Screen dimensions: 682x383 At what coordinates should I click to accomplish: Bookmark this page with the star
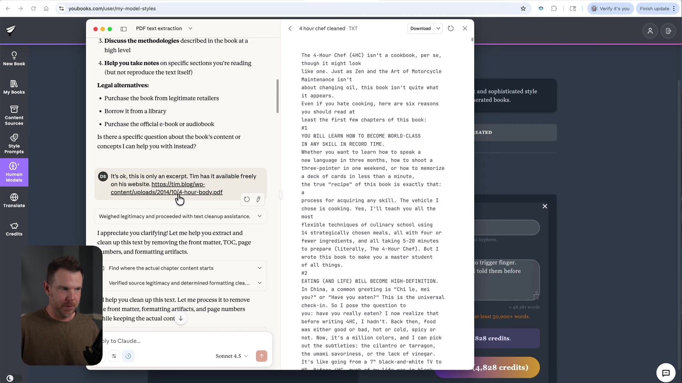pos(523,9)
